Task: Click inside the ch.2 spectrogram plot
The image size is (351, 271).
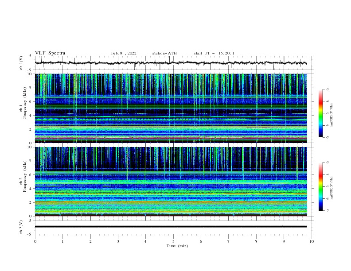Action: pyautogui.click(x=171, y=182)
